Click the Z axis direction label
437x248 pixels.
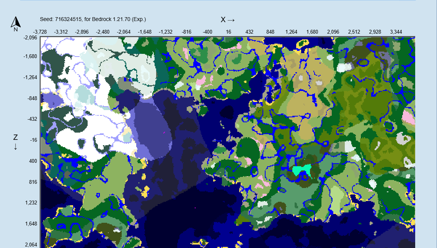15,142
